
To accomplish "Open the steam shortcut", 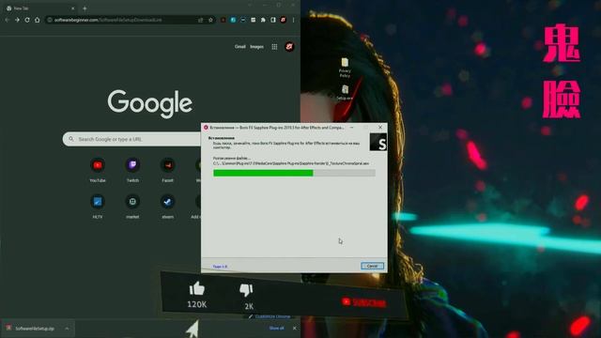I will [167, 207].
